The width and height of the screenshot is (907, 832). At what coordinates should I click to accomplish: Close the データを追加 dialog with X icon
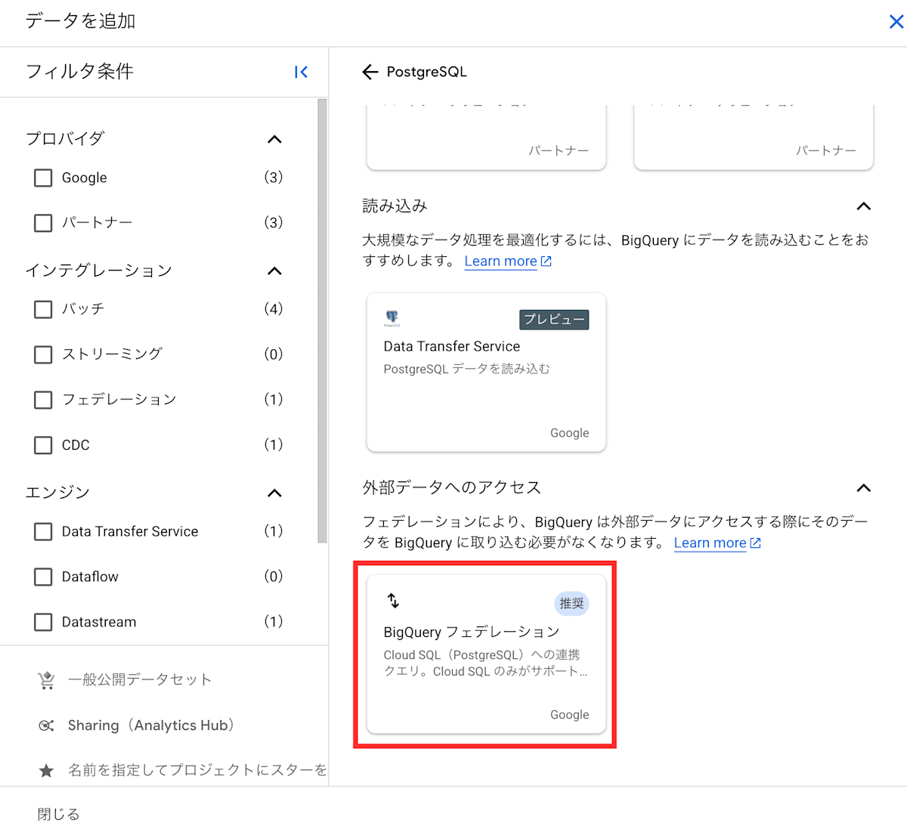point(896,22)
